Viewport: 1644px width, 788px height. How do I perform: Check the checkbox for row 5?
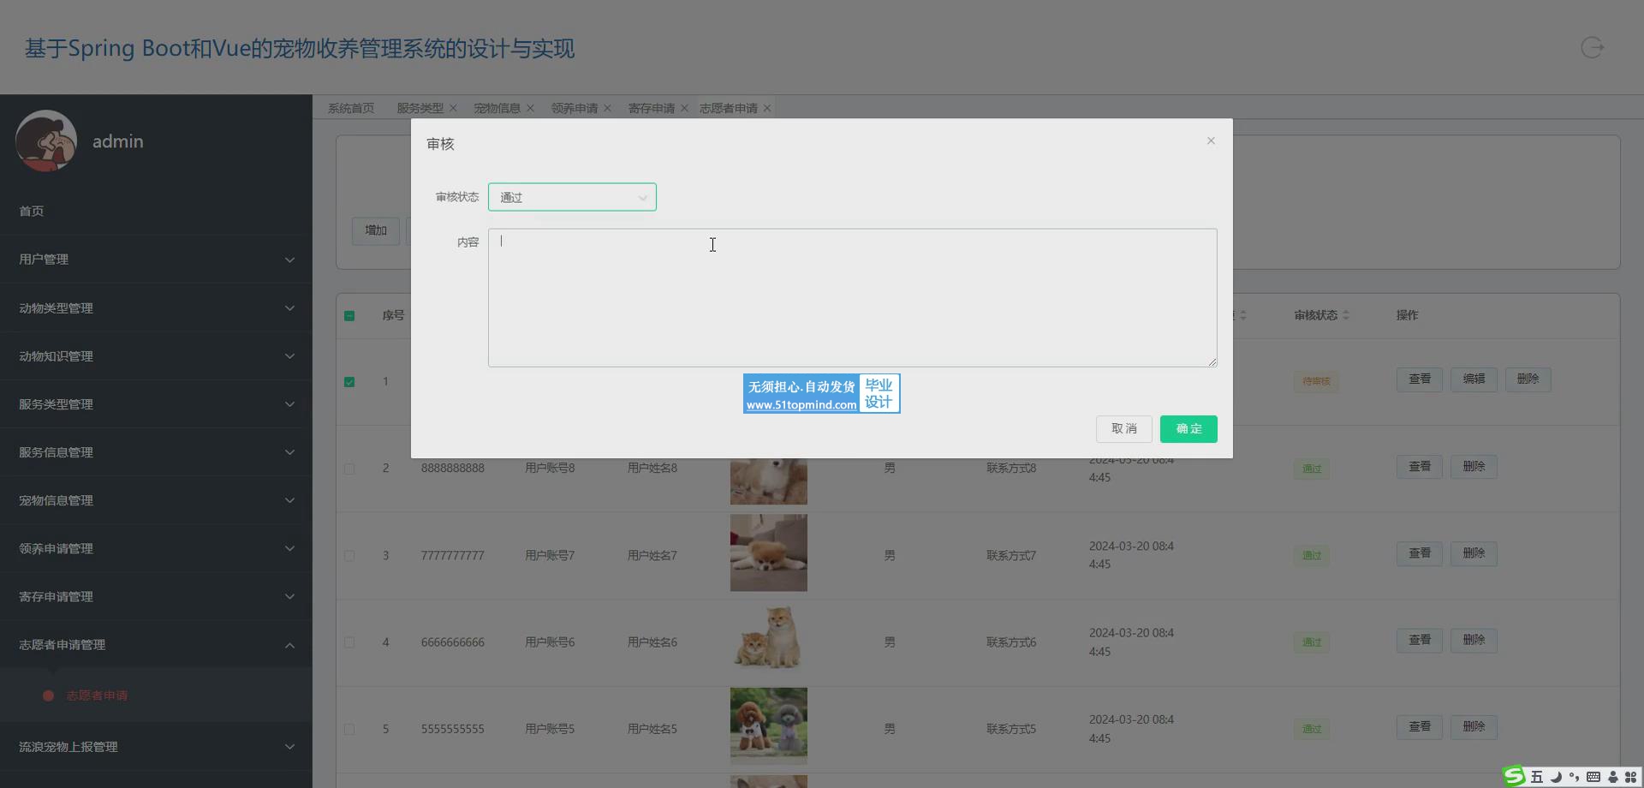(x=349, y=730)
